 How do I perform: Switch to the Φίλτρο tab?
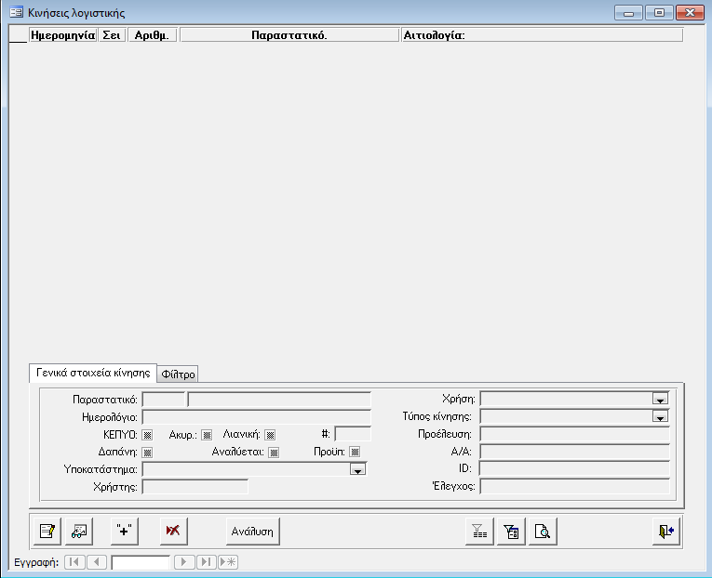tap(179, 374)
